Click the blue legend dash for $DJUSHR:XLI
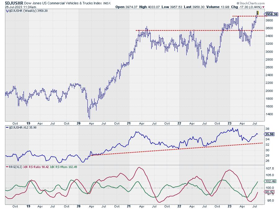Image resolution: width=279 pixels, height=209 pixels. click(x=7, y=127)
